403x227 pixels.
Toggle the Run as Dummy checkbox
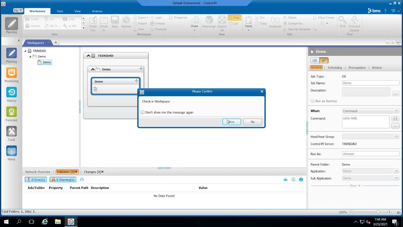pos(313,101)
